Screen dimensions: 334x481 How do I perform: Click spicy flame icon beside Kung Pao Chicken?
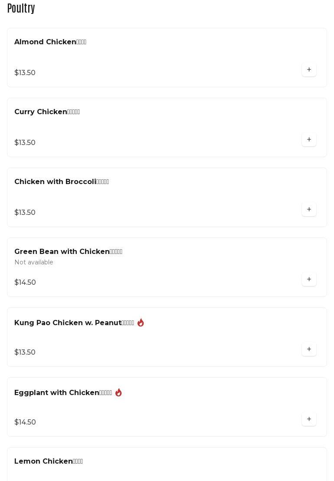(141, 323)
